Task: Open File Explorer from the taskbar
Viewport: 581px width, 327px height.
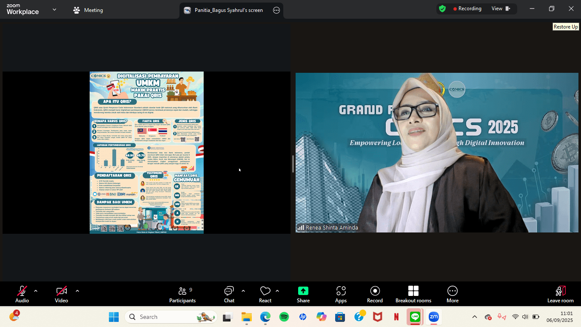Action: pyautogui.click(x=247, y=317)
